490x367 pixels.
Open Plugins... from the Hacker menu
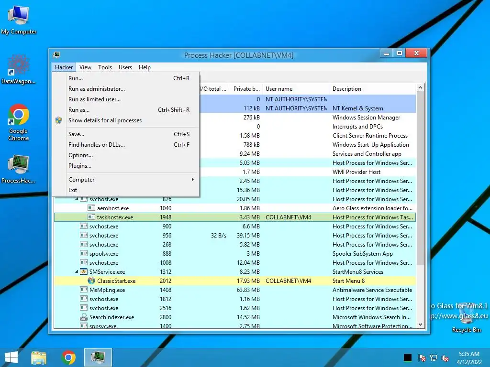pyautogui.click(x=126, y=166)
